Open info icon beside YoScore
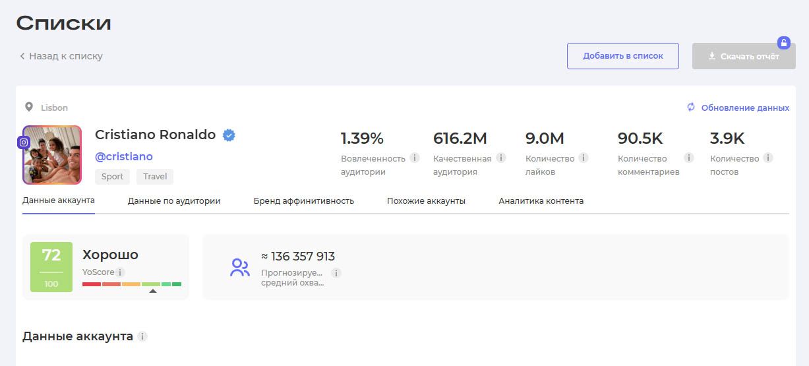This screenshot has width=809, height=366. 121,272
